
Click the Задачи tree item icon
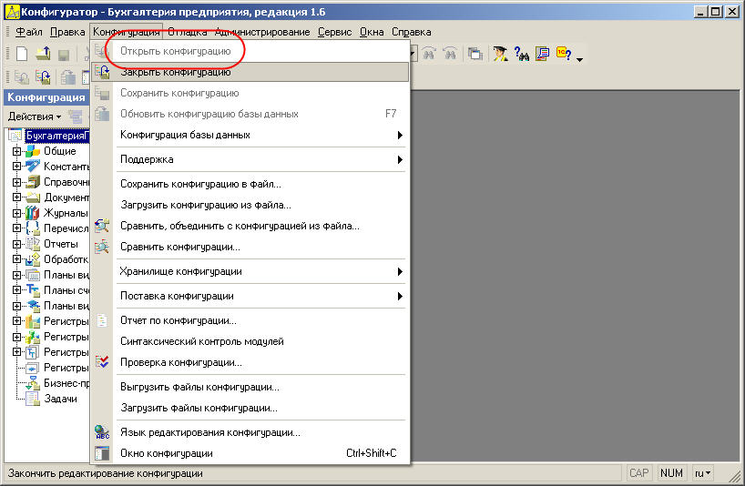pos(33,398)
